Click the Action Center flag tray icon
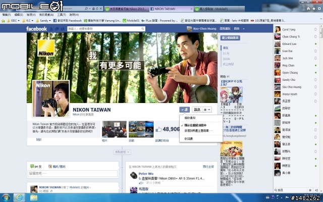Screen dimensions: 323x202 [287, 197]
